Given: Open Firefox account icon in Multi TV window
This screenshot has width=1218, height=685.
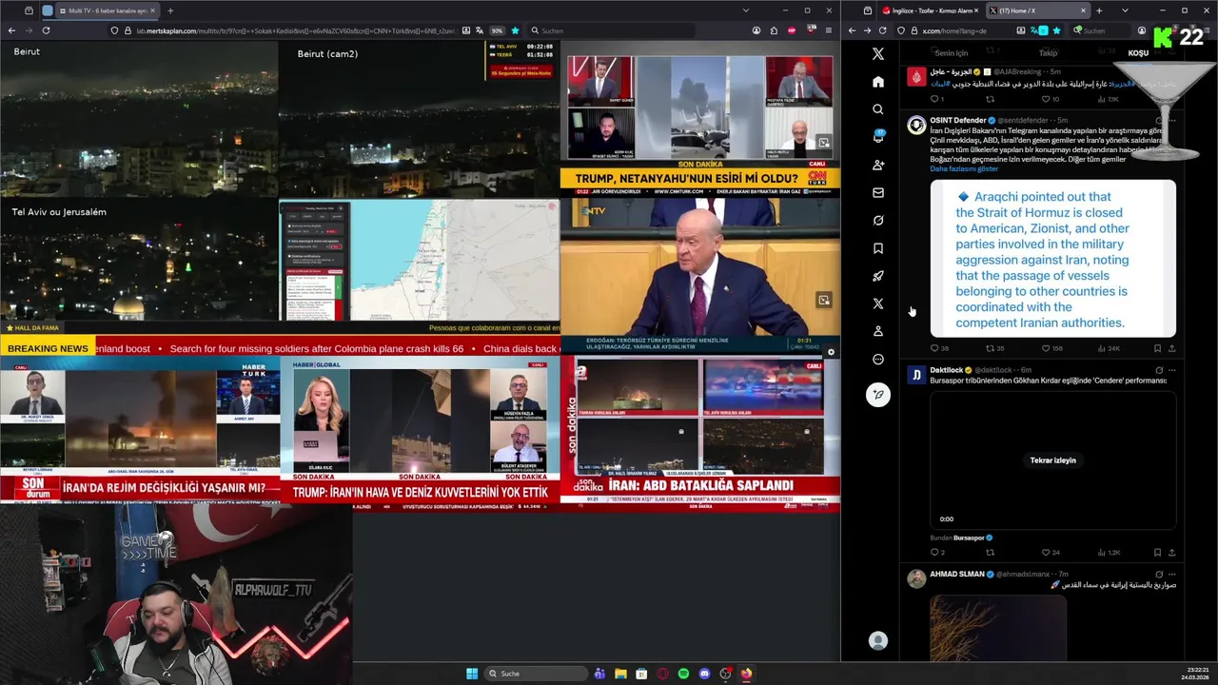Looking at the screenshot, I should tap(756, 30).
